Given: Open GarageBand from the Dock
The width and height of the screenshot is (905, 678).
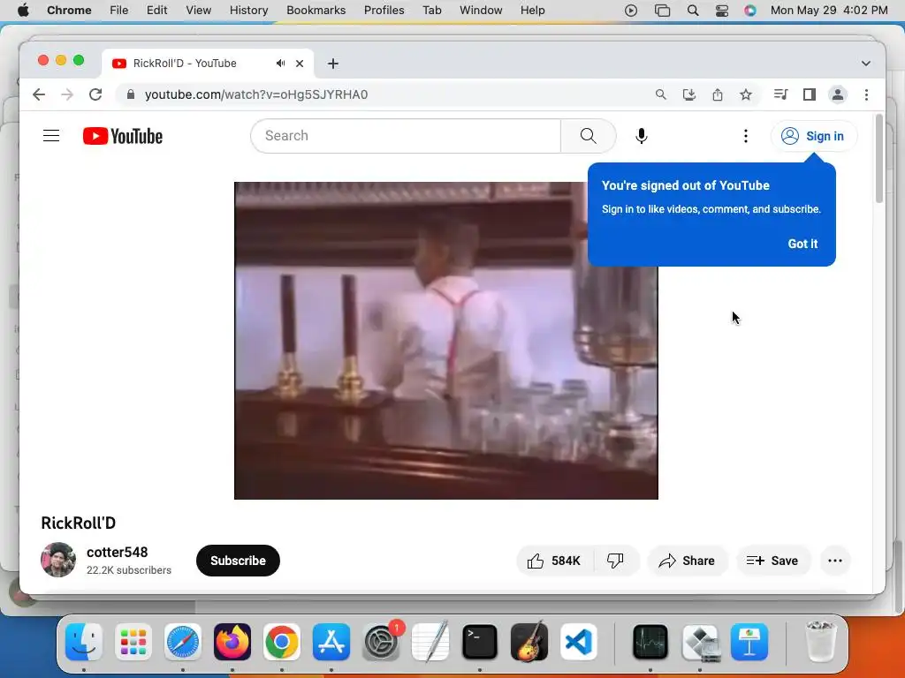Looking at the screenshot, I should (529, 642).
